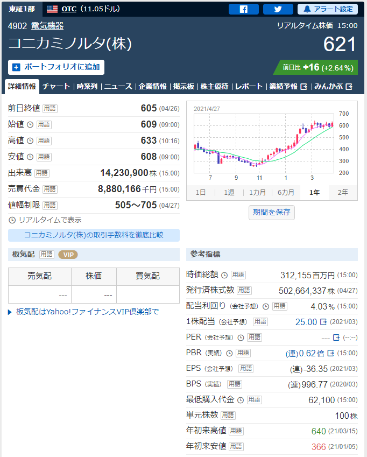This screenshot has height=457, width=367.
Task: Open the 電気機器 sector link
Action: pos(47,26)
